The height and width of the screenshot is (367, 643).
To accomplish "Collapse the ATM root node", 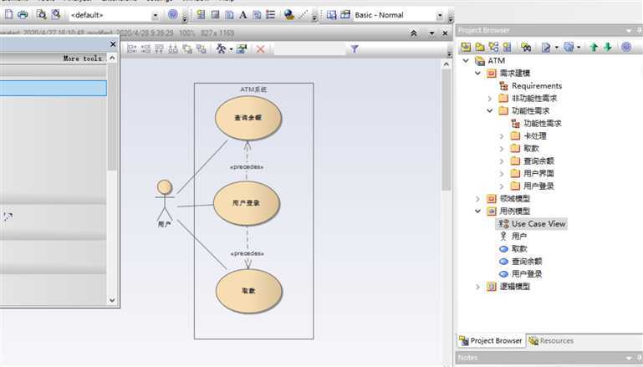I will [x=466, y=61].
